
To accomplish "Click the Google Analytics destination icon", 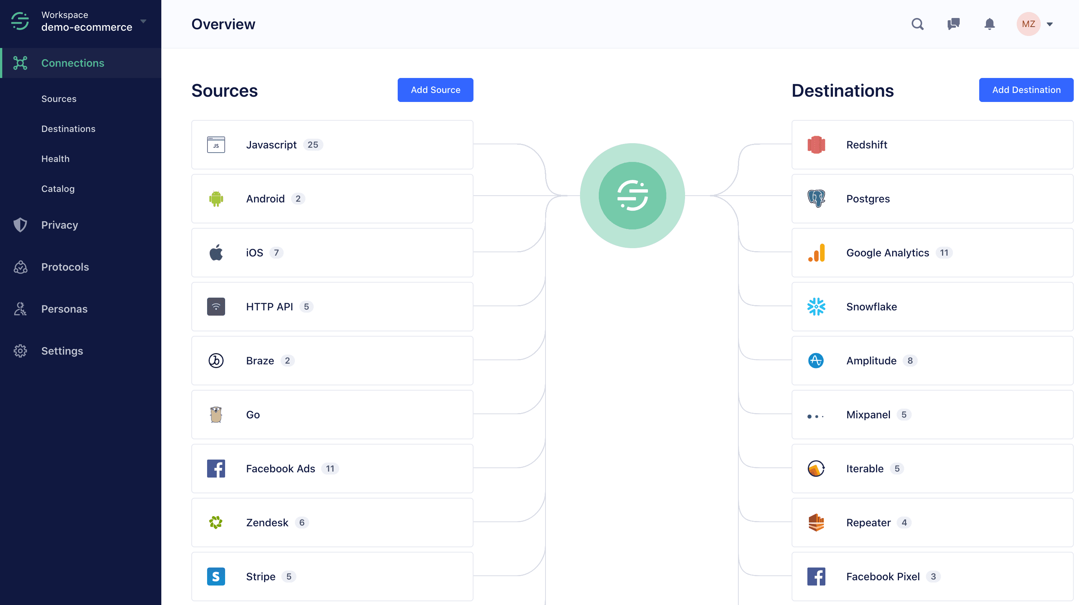I will tap(816, 253).
